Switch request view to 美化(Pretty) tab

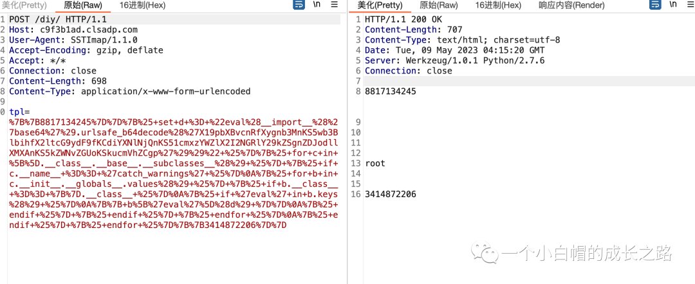[24, 5]
